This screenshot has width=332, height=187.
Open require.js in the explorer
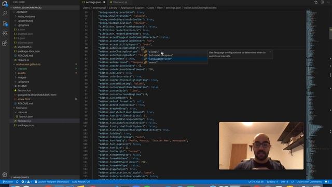pos(23,60)
